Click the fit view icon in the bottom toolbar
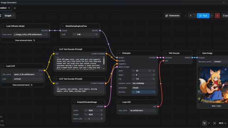 point(214,123)
